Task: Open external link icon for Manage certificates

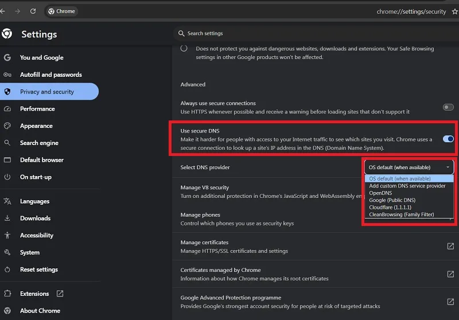Action: click(x=450, y=246)
